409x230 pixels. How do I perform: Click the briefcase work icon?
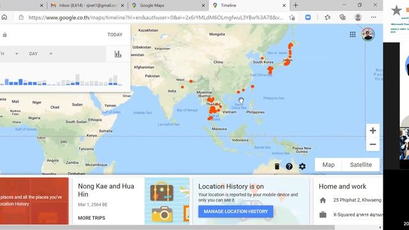pos(323,215)
